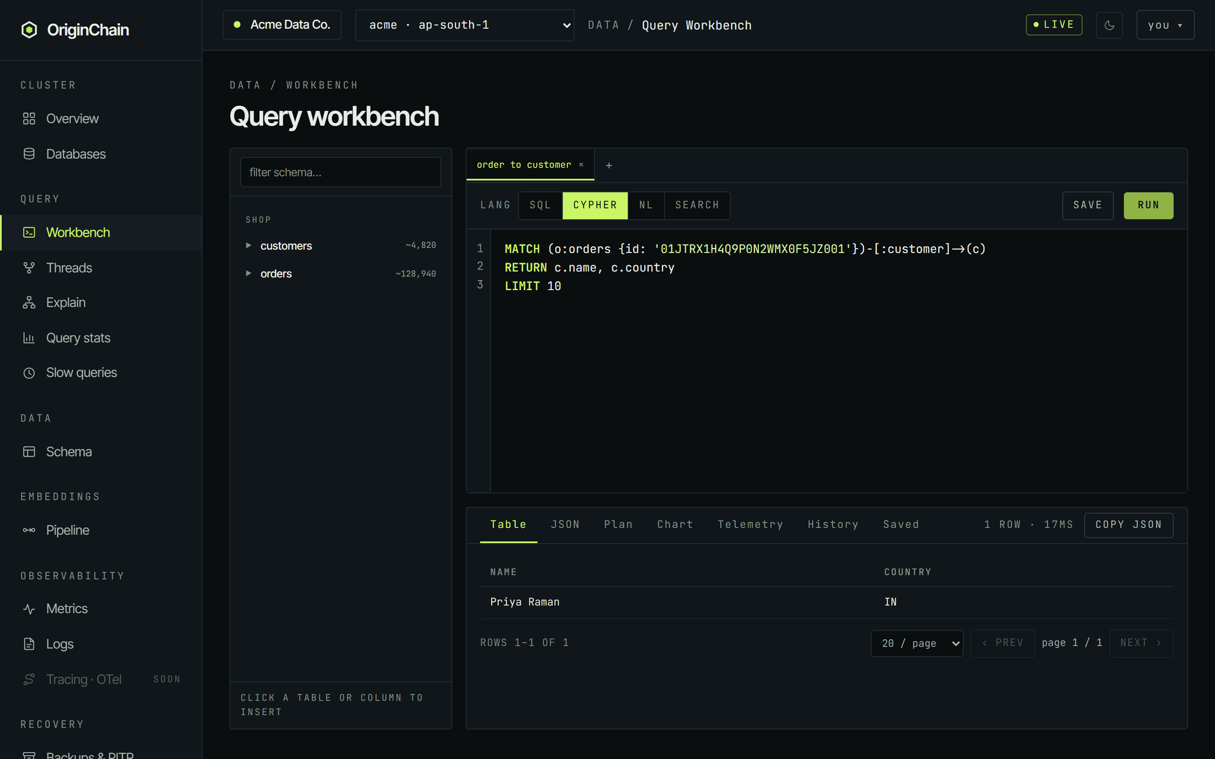
Task: Click the Databases cylinder icon
Action: coord(29,154)
